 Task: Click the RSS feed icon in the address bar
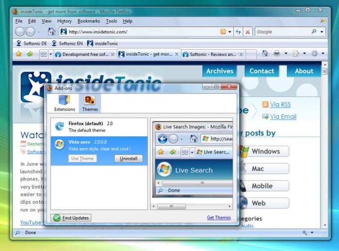click(223, 32)
